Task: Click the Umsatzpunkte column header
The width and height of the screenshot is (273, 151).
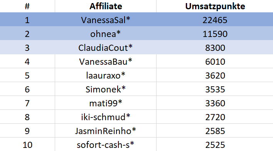Action: pos(215,6)
